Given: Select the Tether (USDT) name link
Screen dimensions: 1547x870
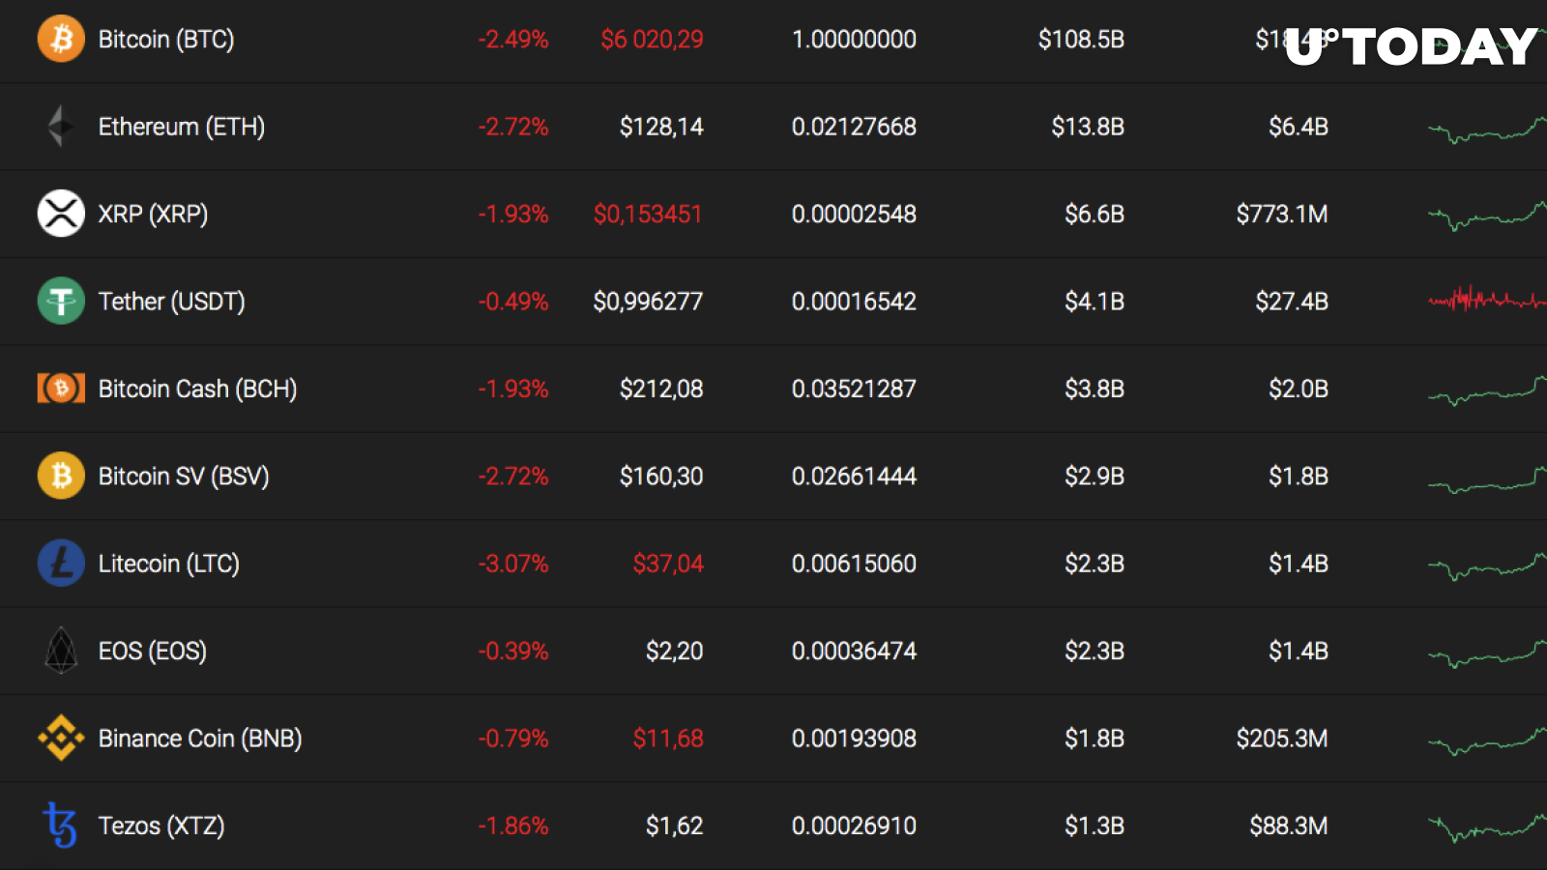Looking at the screenshot, I should click(x=172, y=302).
